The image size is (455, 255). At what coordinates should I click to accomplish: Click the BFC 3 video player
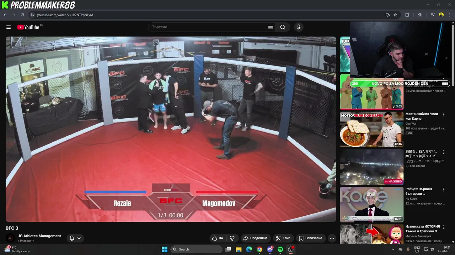click(171, 129)
